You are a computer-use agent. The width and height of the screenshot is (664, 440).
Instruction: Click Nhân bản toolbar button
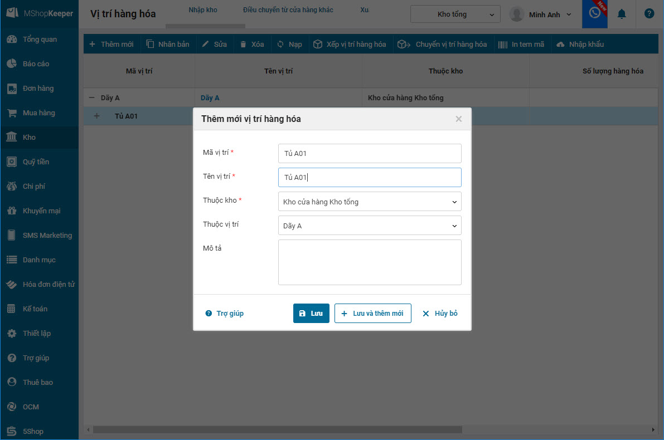(168, 45)
